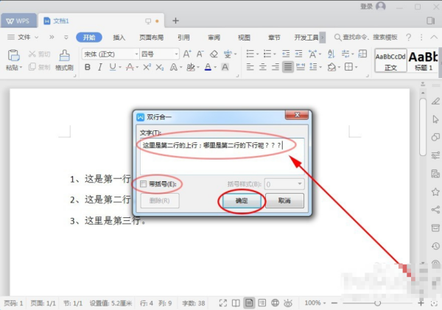Open the star favorites icon in sidebar
Image resolution: width=442 pixels, height=310 pixels.
point(435,192)
